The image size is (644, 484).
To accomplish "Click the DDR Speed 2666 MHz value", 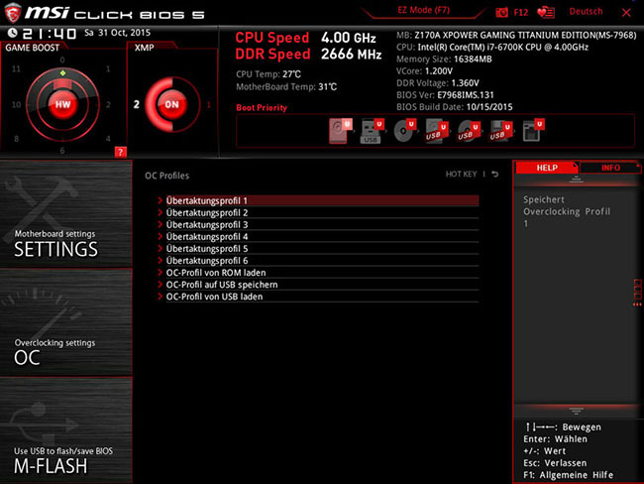I will tap(351, 54).
